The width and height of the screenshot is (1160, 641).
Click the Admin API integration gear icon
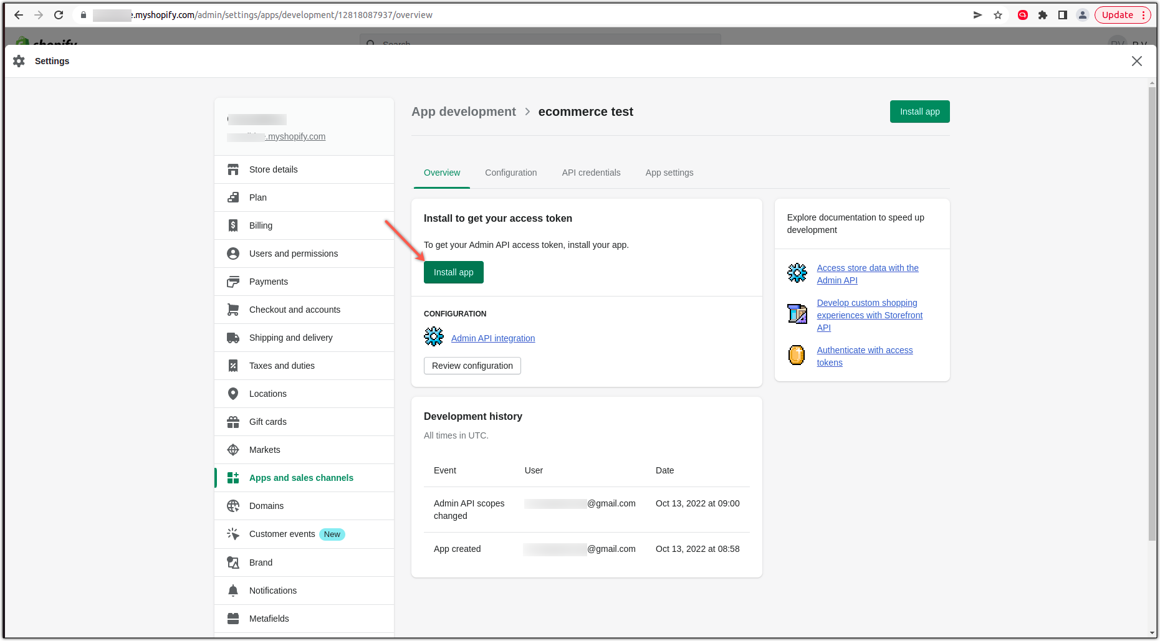(434, 337)
